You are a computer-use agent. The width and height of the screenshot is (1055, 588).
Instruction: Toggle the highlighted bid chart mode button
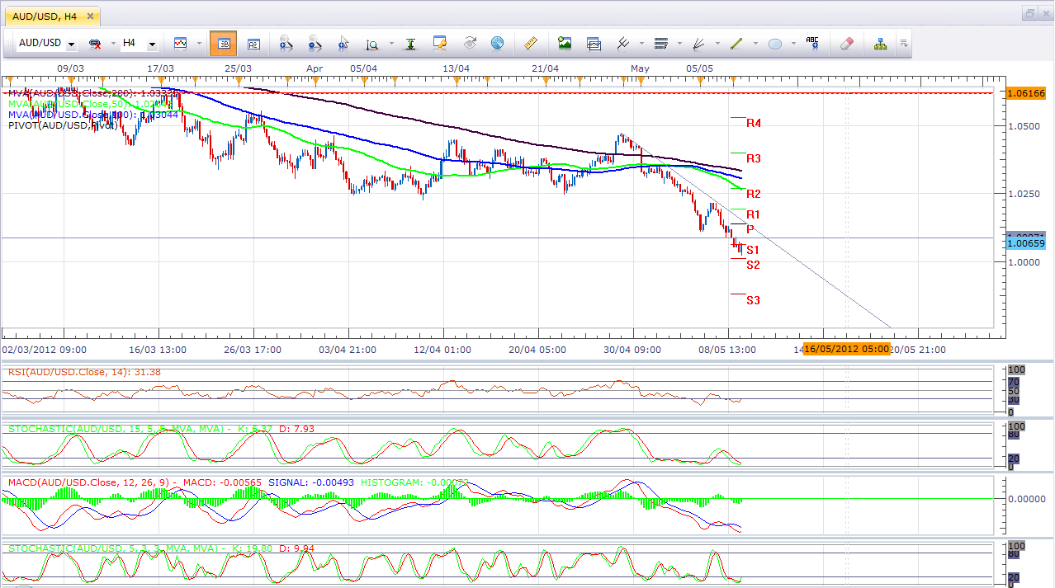pos(223,44)
